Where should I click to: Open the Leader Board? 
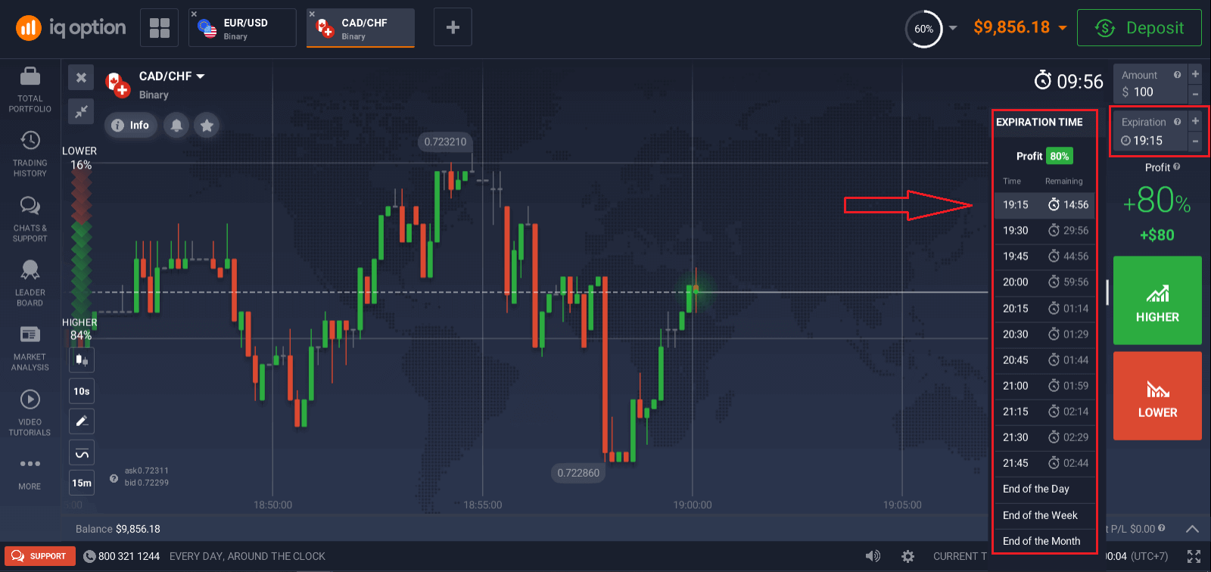30,282
